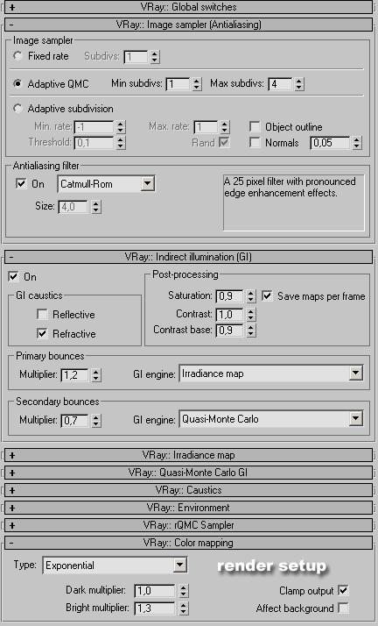This screenshot has width=378, height=626.
Task: Enable Reflective GI caustics checkbox
Action: pos(42,314)
